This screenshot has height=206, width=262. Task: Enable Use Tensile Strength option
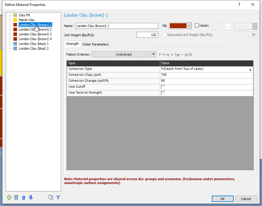pyautogui.click(x=162, y=92)
